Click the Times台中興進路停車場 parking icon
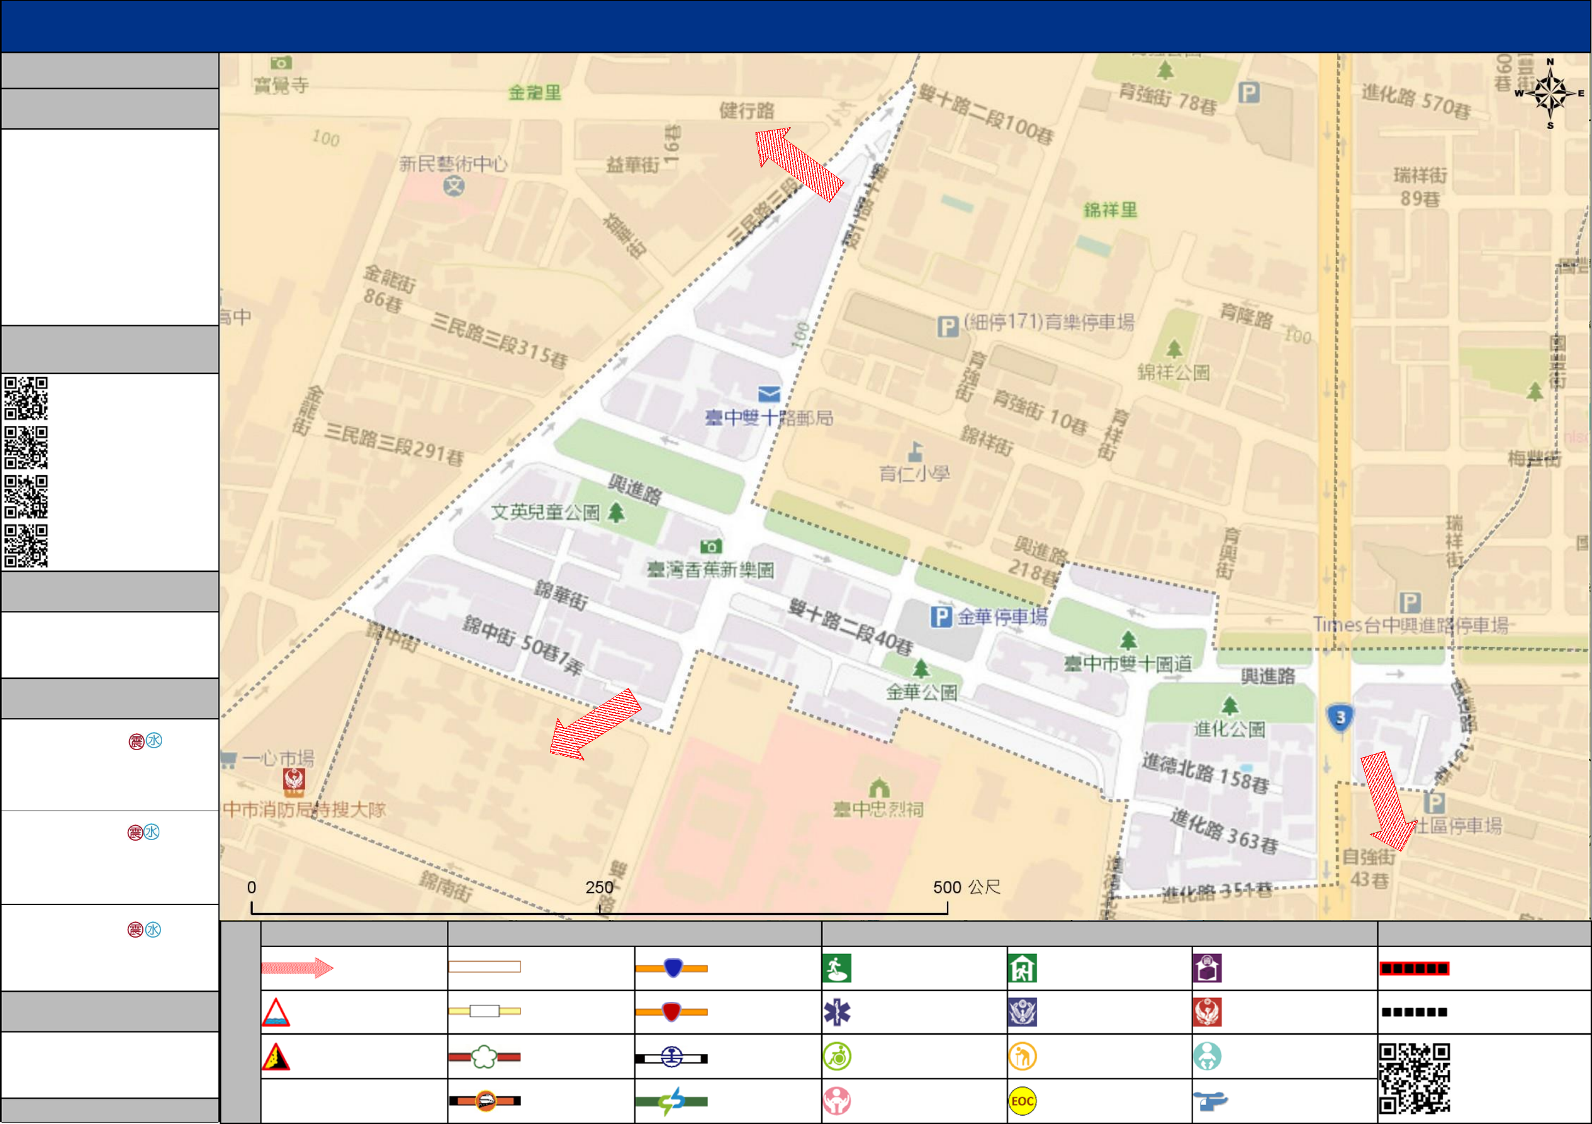The image size is (1592, 1124). point(1410,602)
